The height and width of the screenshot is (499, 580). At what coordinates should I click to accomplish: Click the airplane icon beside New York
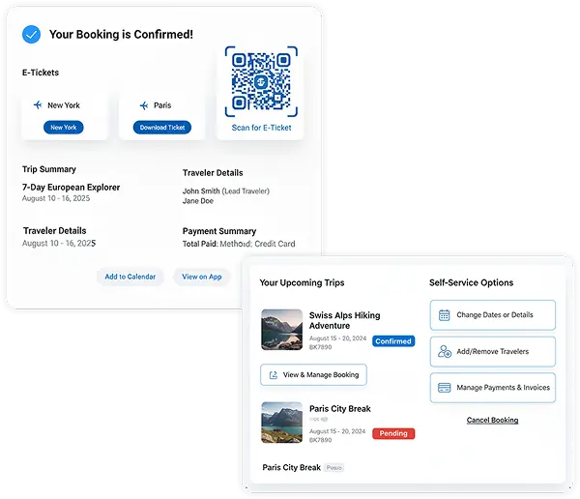point(38,105)
